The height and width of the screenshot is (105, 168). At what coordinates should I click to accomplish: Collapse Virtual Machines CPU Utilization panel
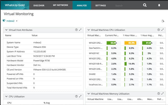coord(89,30)
